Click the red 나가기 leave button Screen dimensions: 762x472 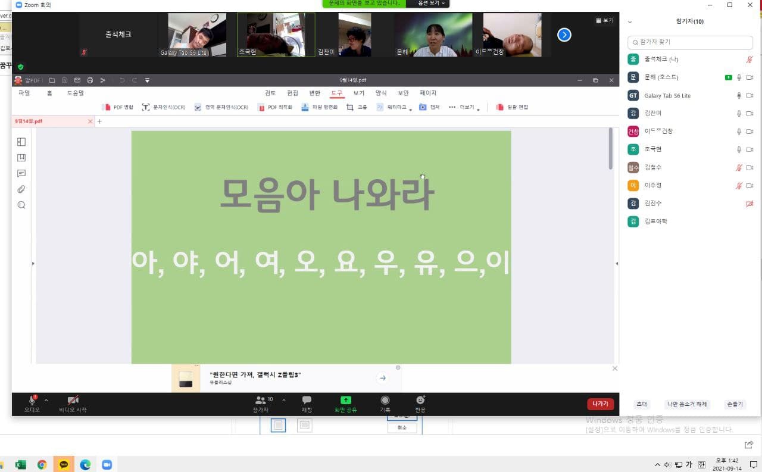[600, 404]
